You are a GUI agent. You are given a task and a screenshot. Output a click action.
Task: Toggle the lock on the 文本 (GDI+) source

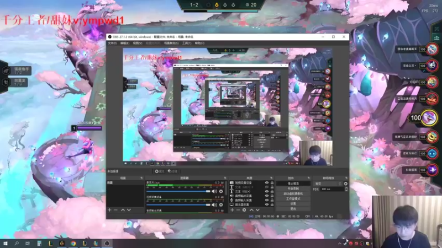[x=272, y=191]
